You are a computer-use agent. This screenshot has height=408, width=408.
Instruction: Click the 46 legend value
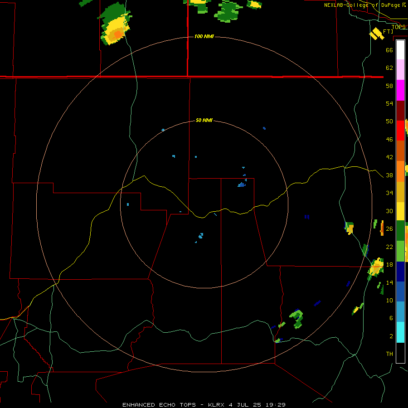(x=389, y=139)
